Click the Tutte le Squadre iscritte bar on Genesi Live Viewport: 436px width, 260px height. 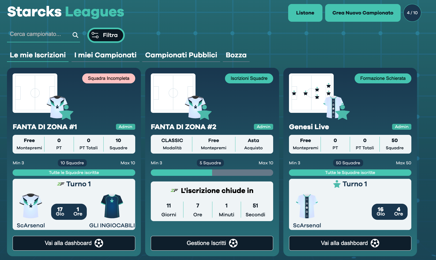pyautogui.click(x=350, y=173)
